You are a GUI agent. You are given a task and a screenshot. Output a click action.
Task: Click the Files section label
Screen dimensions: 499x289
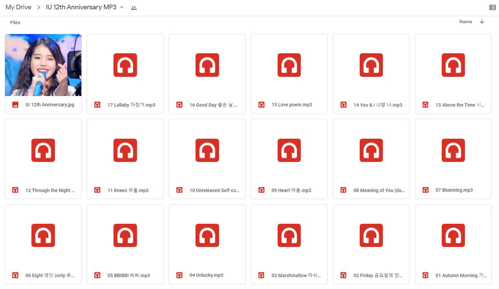coord(15,22)
